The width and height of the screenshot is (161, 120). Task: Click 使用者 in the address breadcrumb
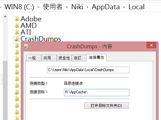(x=53, y=7)
